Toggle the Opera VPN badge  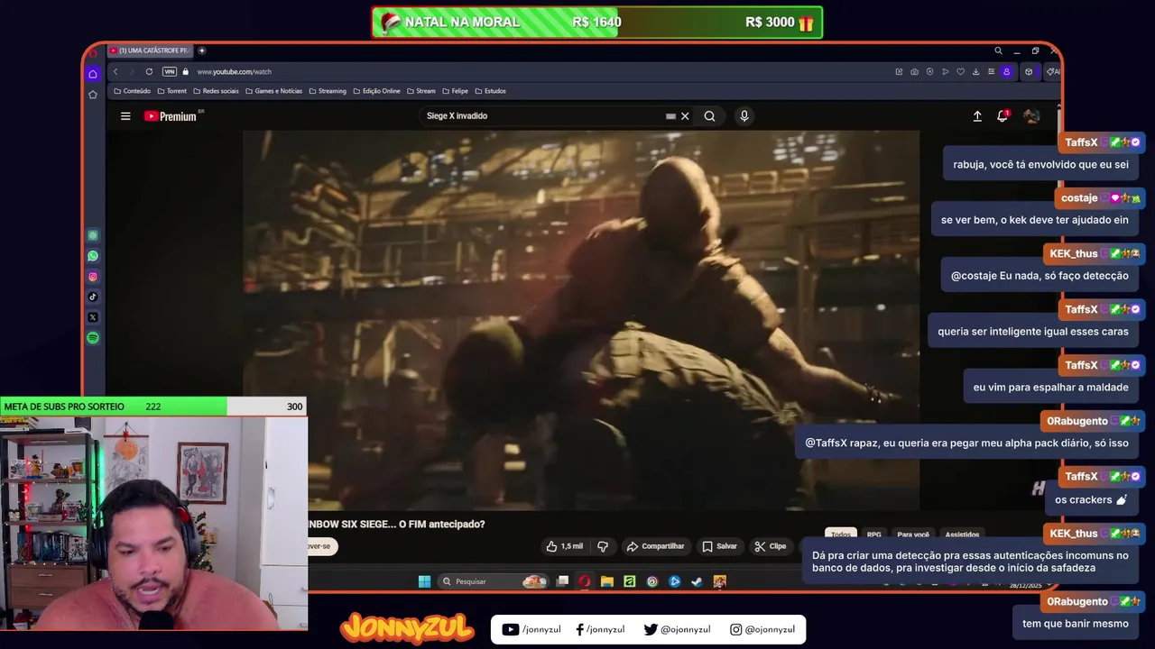point(169,72)
